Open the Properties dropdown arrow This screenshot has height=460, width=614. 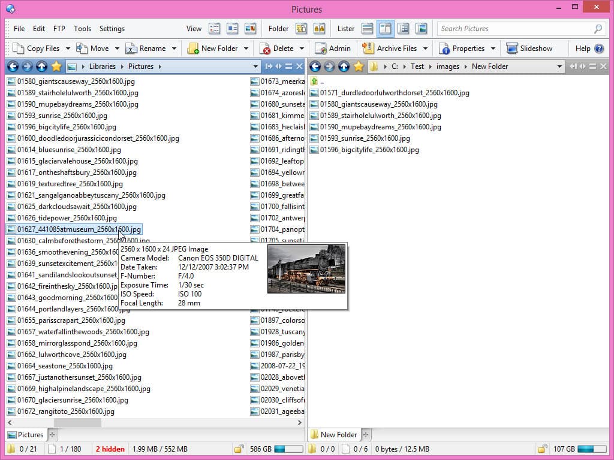click(x=493, y=49)
